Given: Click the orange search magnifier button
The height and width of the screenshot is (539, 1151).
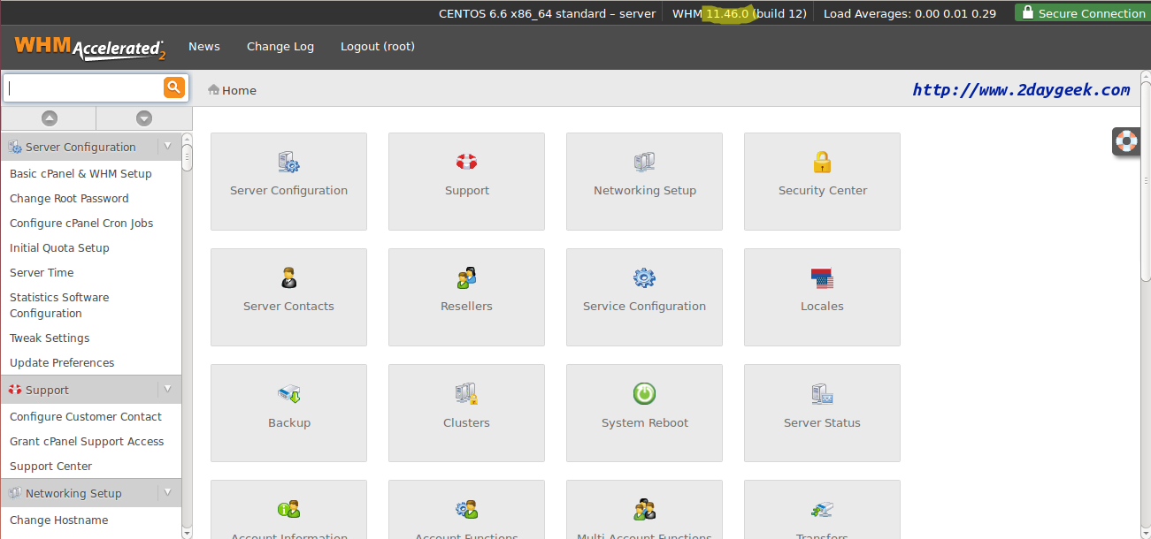Looking at the screenshot, I should (173, 87).
